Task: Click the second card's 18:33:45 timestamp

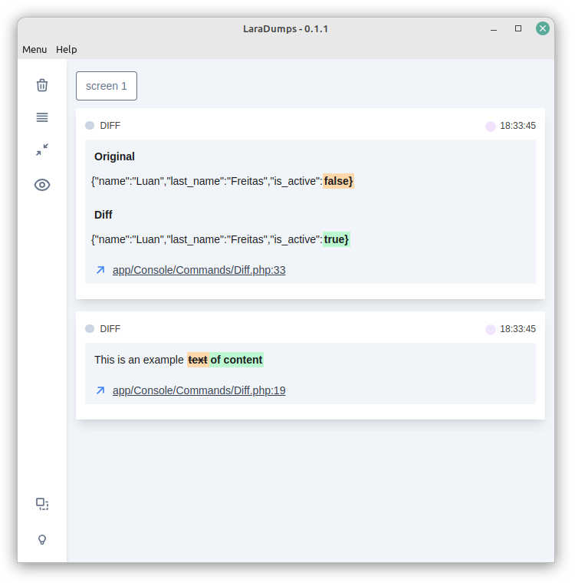Action: click(517, 329)
